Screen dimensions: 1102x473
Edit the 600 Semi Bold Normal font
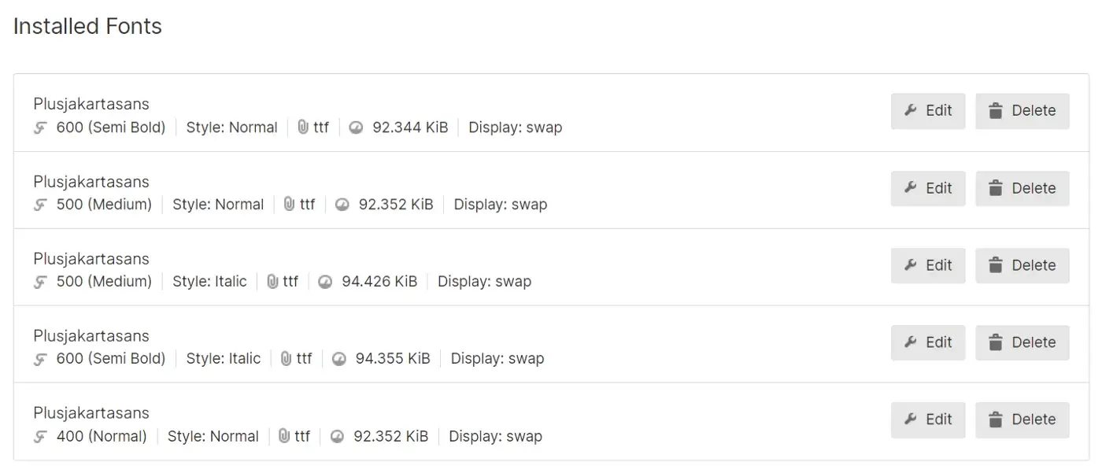[928, 111]
